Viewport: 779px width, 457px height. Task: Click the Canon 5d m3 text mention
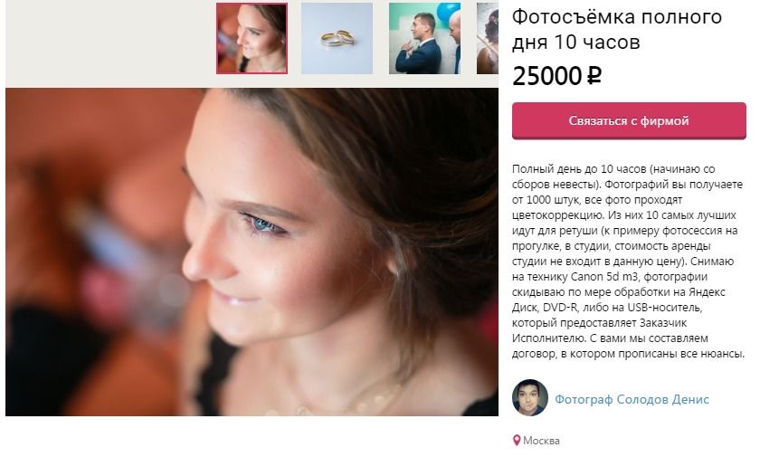[604, 277]
